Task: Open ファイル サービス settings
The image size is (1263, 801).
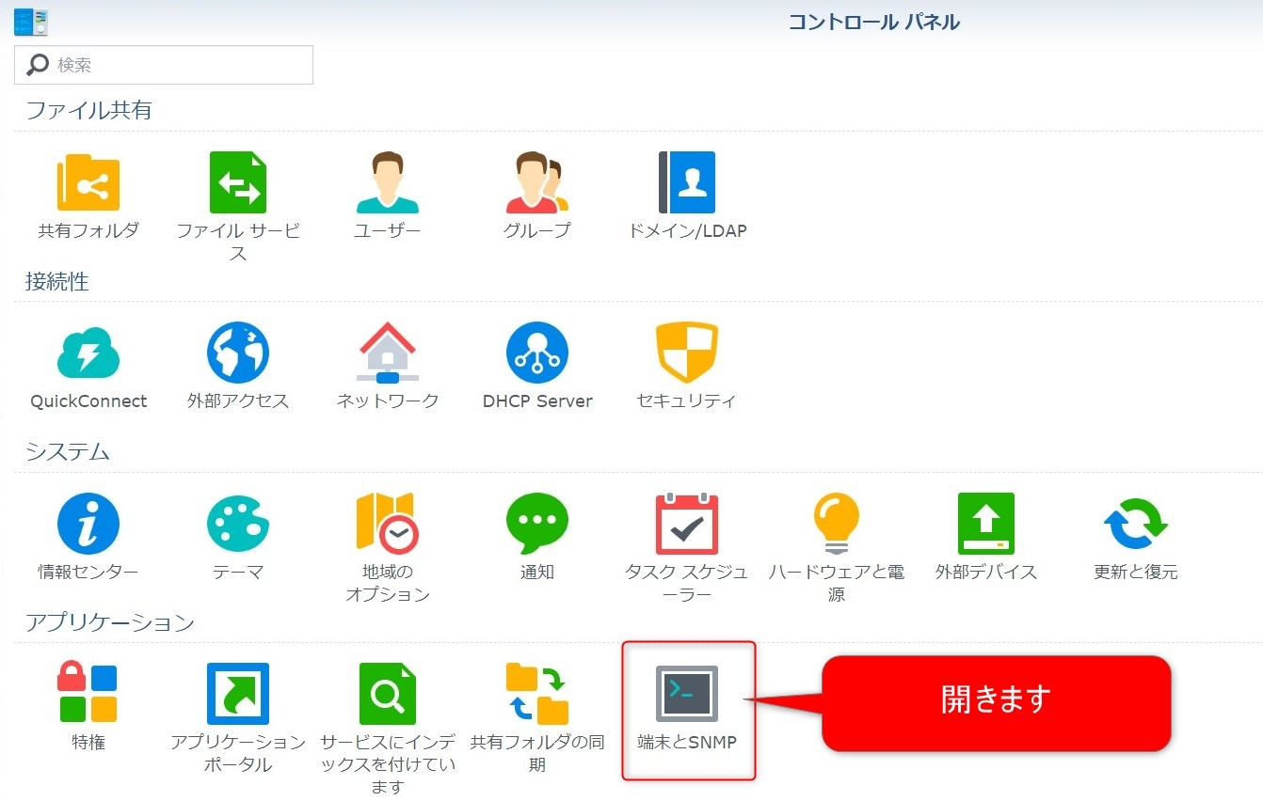Action: pyautogui.click(x=238, y=183)
